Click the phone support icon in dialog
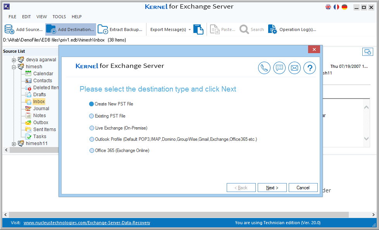The image size is (379, 230). [x=264, y=68]
